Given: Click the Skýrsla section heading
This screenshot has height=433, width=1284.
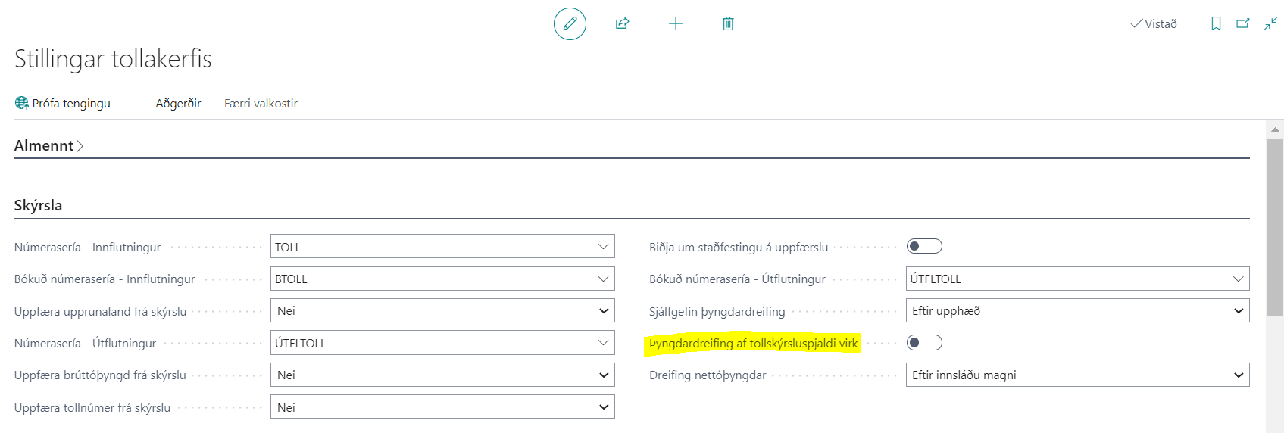Looking at the screenshot, I should coord(39,205).
